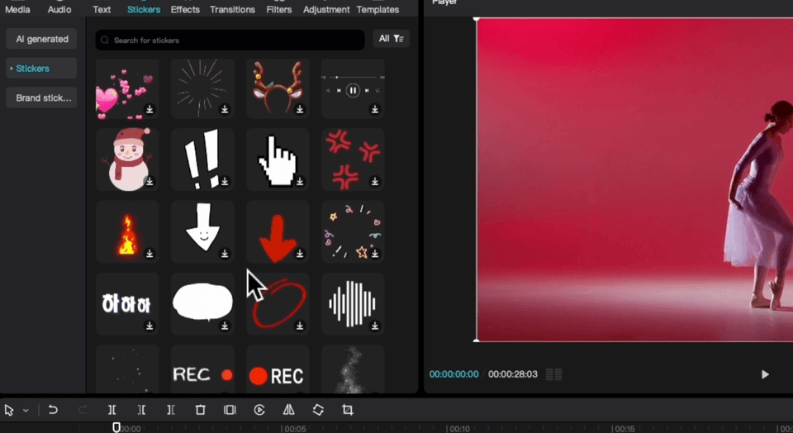Expand the Stickers sidebar category
This screenshot has width=793, height=433.
pos(41,69)
